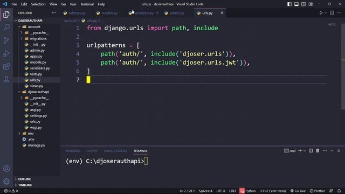The width and height of the screenshot is (345, 194).
Task: Open the Extensions view
Action: [6, 66]
